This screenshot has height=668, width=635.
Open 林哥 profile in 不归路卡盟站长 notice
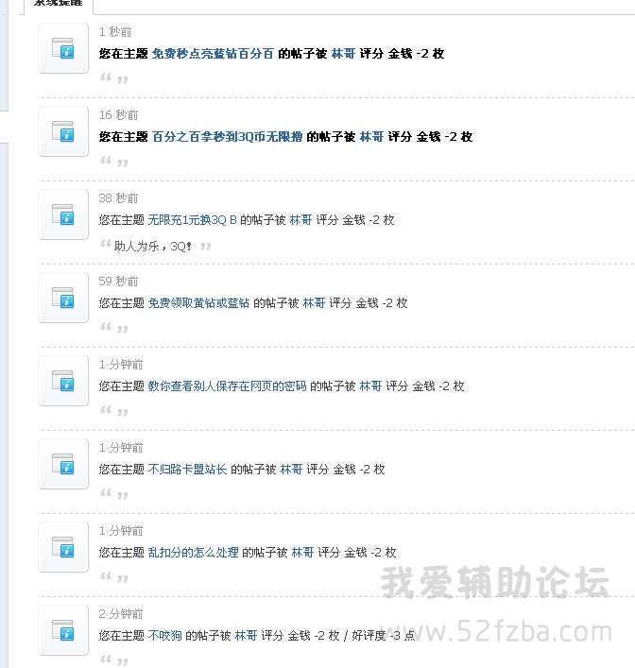point(291,469)
